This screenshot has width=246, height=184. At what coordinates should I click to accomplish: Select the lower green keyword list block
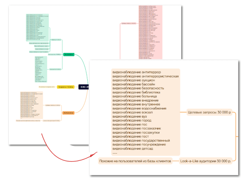pyautogui.click(x=40, y=68)
